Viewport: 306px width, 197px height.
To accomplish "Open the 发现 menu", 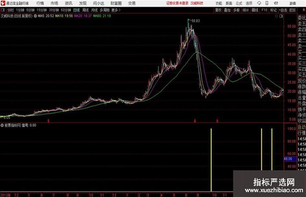I will pyautogui.click(x=83, y=3).
